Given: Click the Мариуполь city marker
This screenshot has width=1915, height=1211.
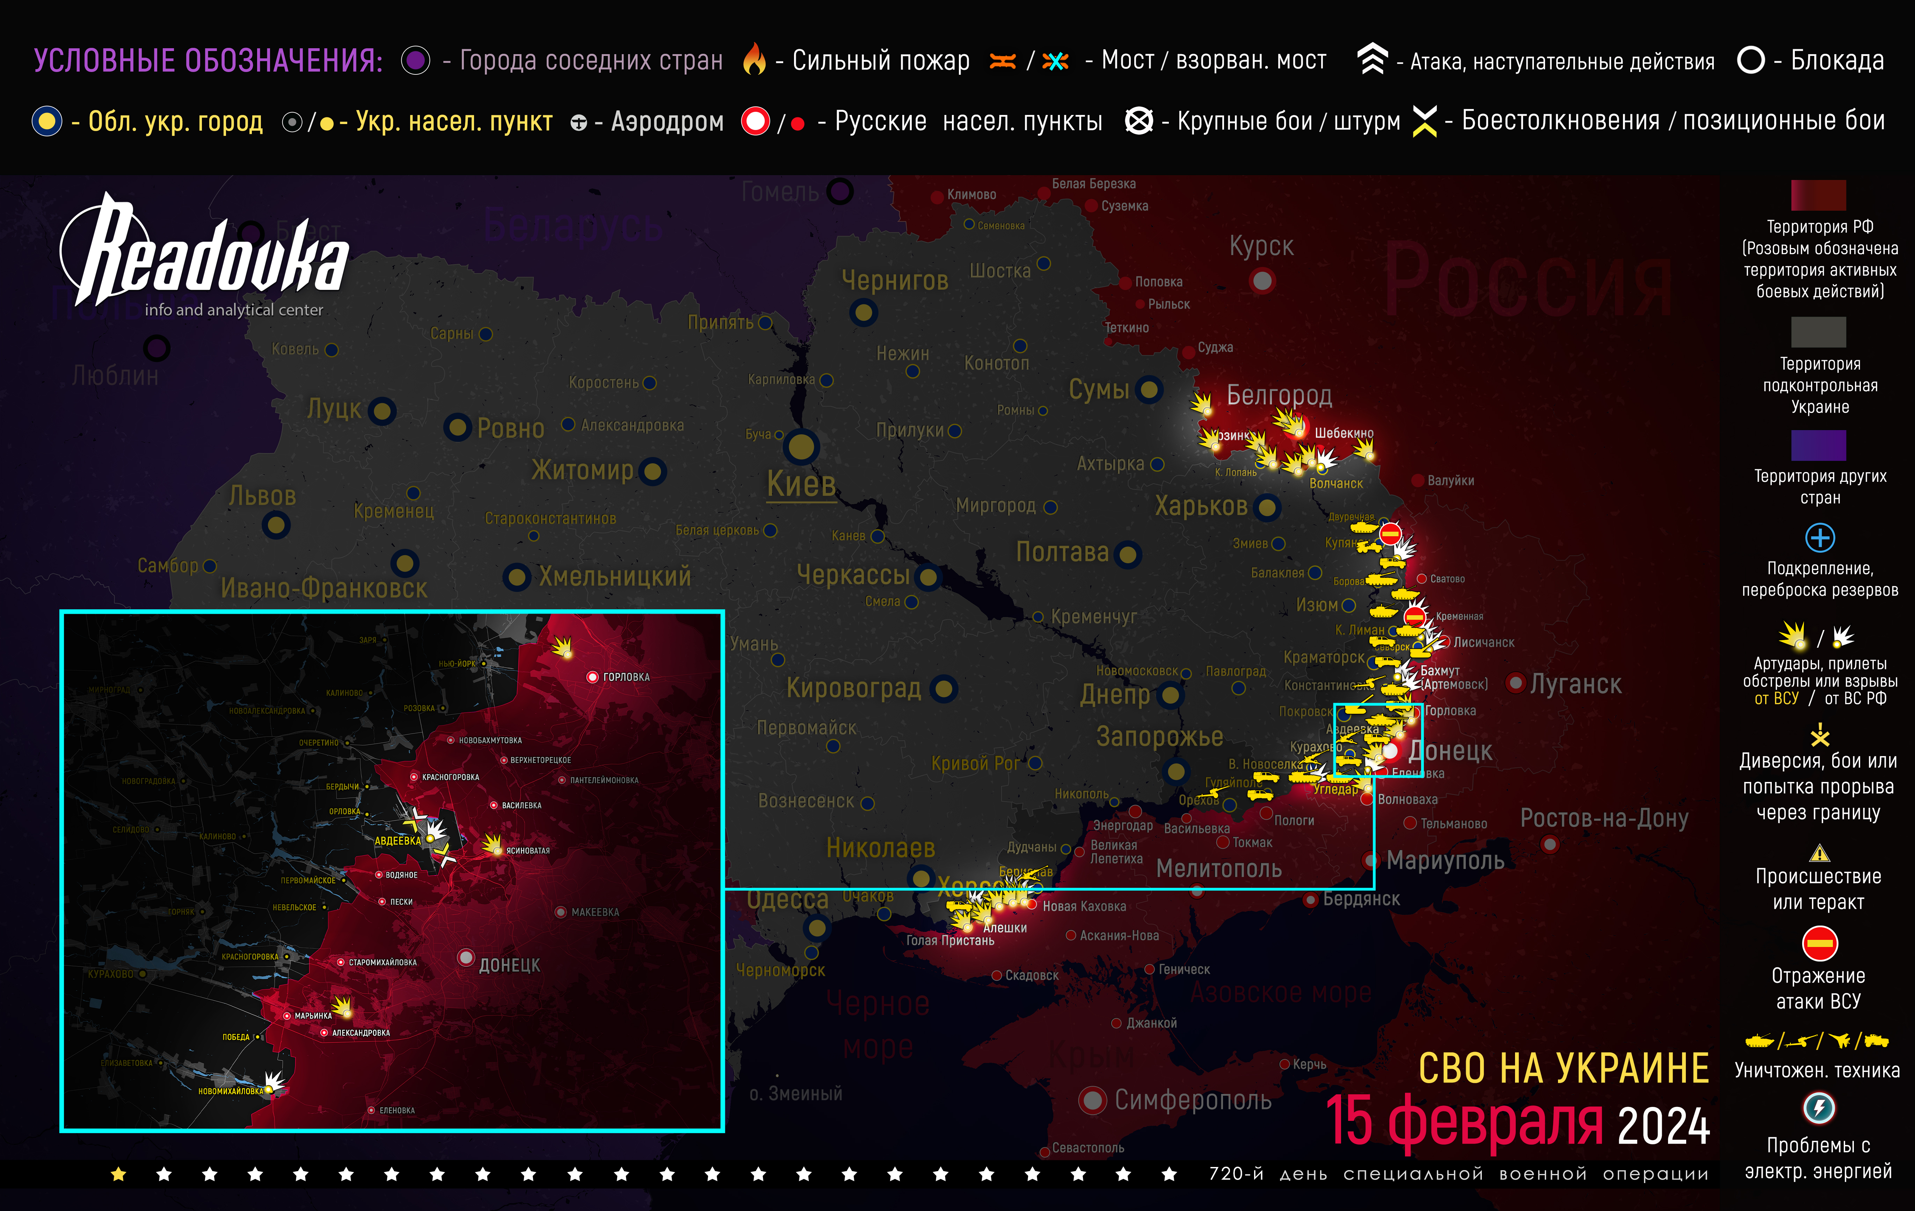Looking at the screenshot, I should pyautogui.click(x=1370, y=860).
